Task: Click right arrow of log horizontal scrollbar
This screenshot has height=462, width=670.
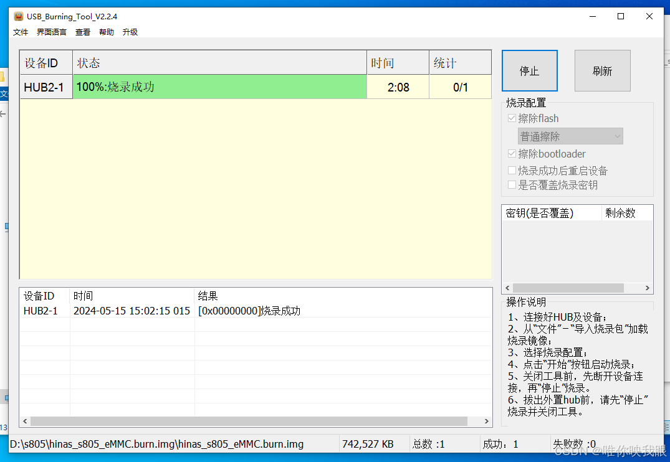Action: point(486,422)
